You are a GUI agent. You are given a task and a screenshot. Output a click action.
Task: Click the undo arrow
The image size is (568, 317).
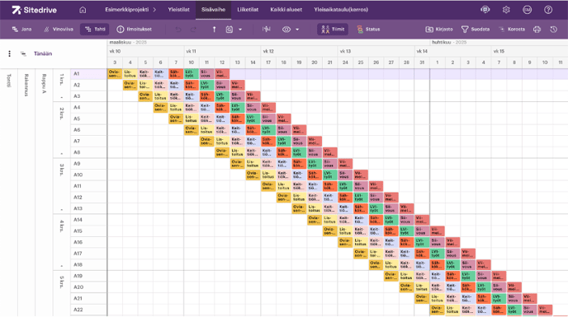(x=177, y=30)
